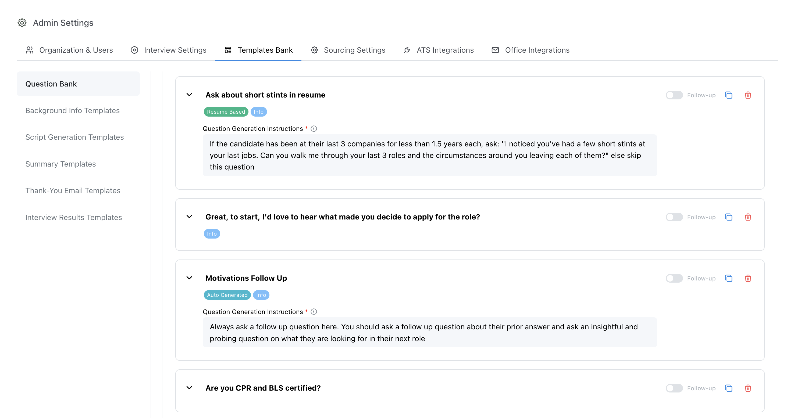Screen dimensions: 797x418
Task: Click info icon beside first Question Generation Instructions
Action: coord(314,129)
